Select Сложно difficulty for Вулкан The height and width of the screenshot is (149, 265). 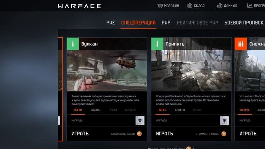pyautogui.click(x=95, y=110)
